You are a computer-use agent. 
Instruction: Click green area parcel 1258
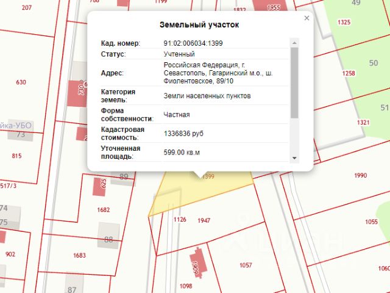pyautogui.click(x=349, y=73)
